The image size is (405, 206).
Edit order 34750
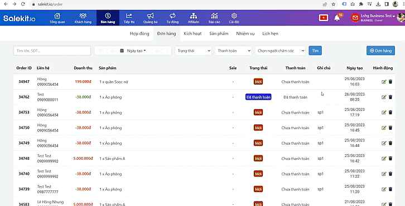[384, 128]
